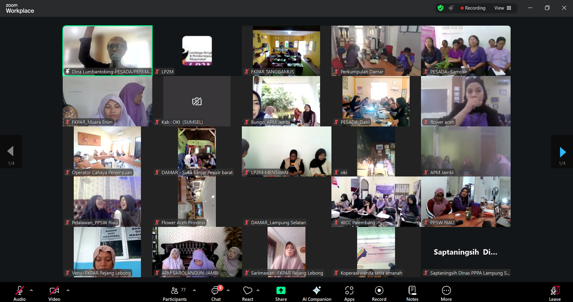Open the Apps panel
The image size is (573, 302).
click(x=349, y=291)
